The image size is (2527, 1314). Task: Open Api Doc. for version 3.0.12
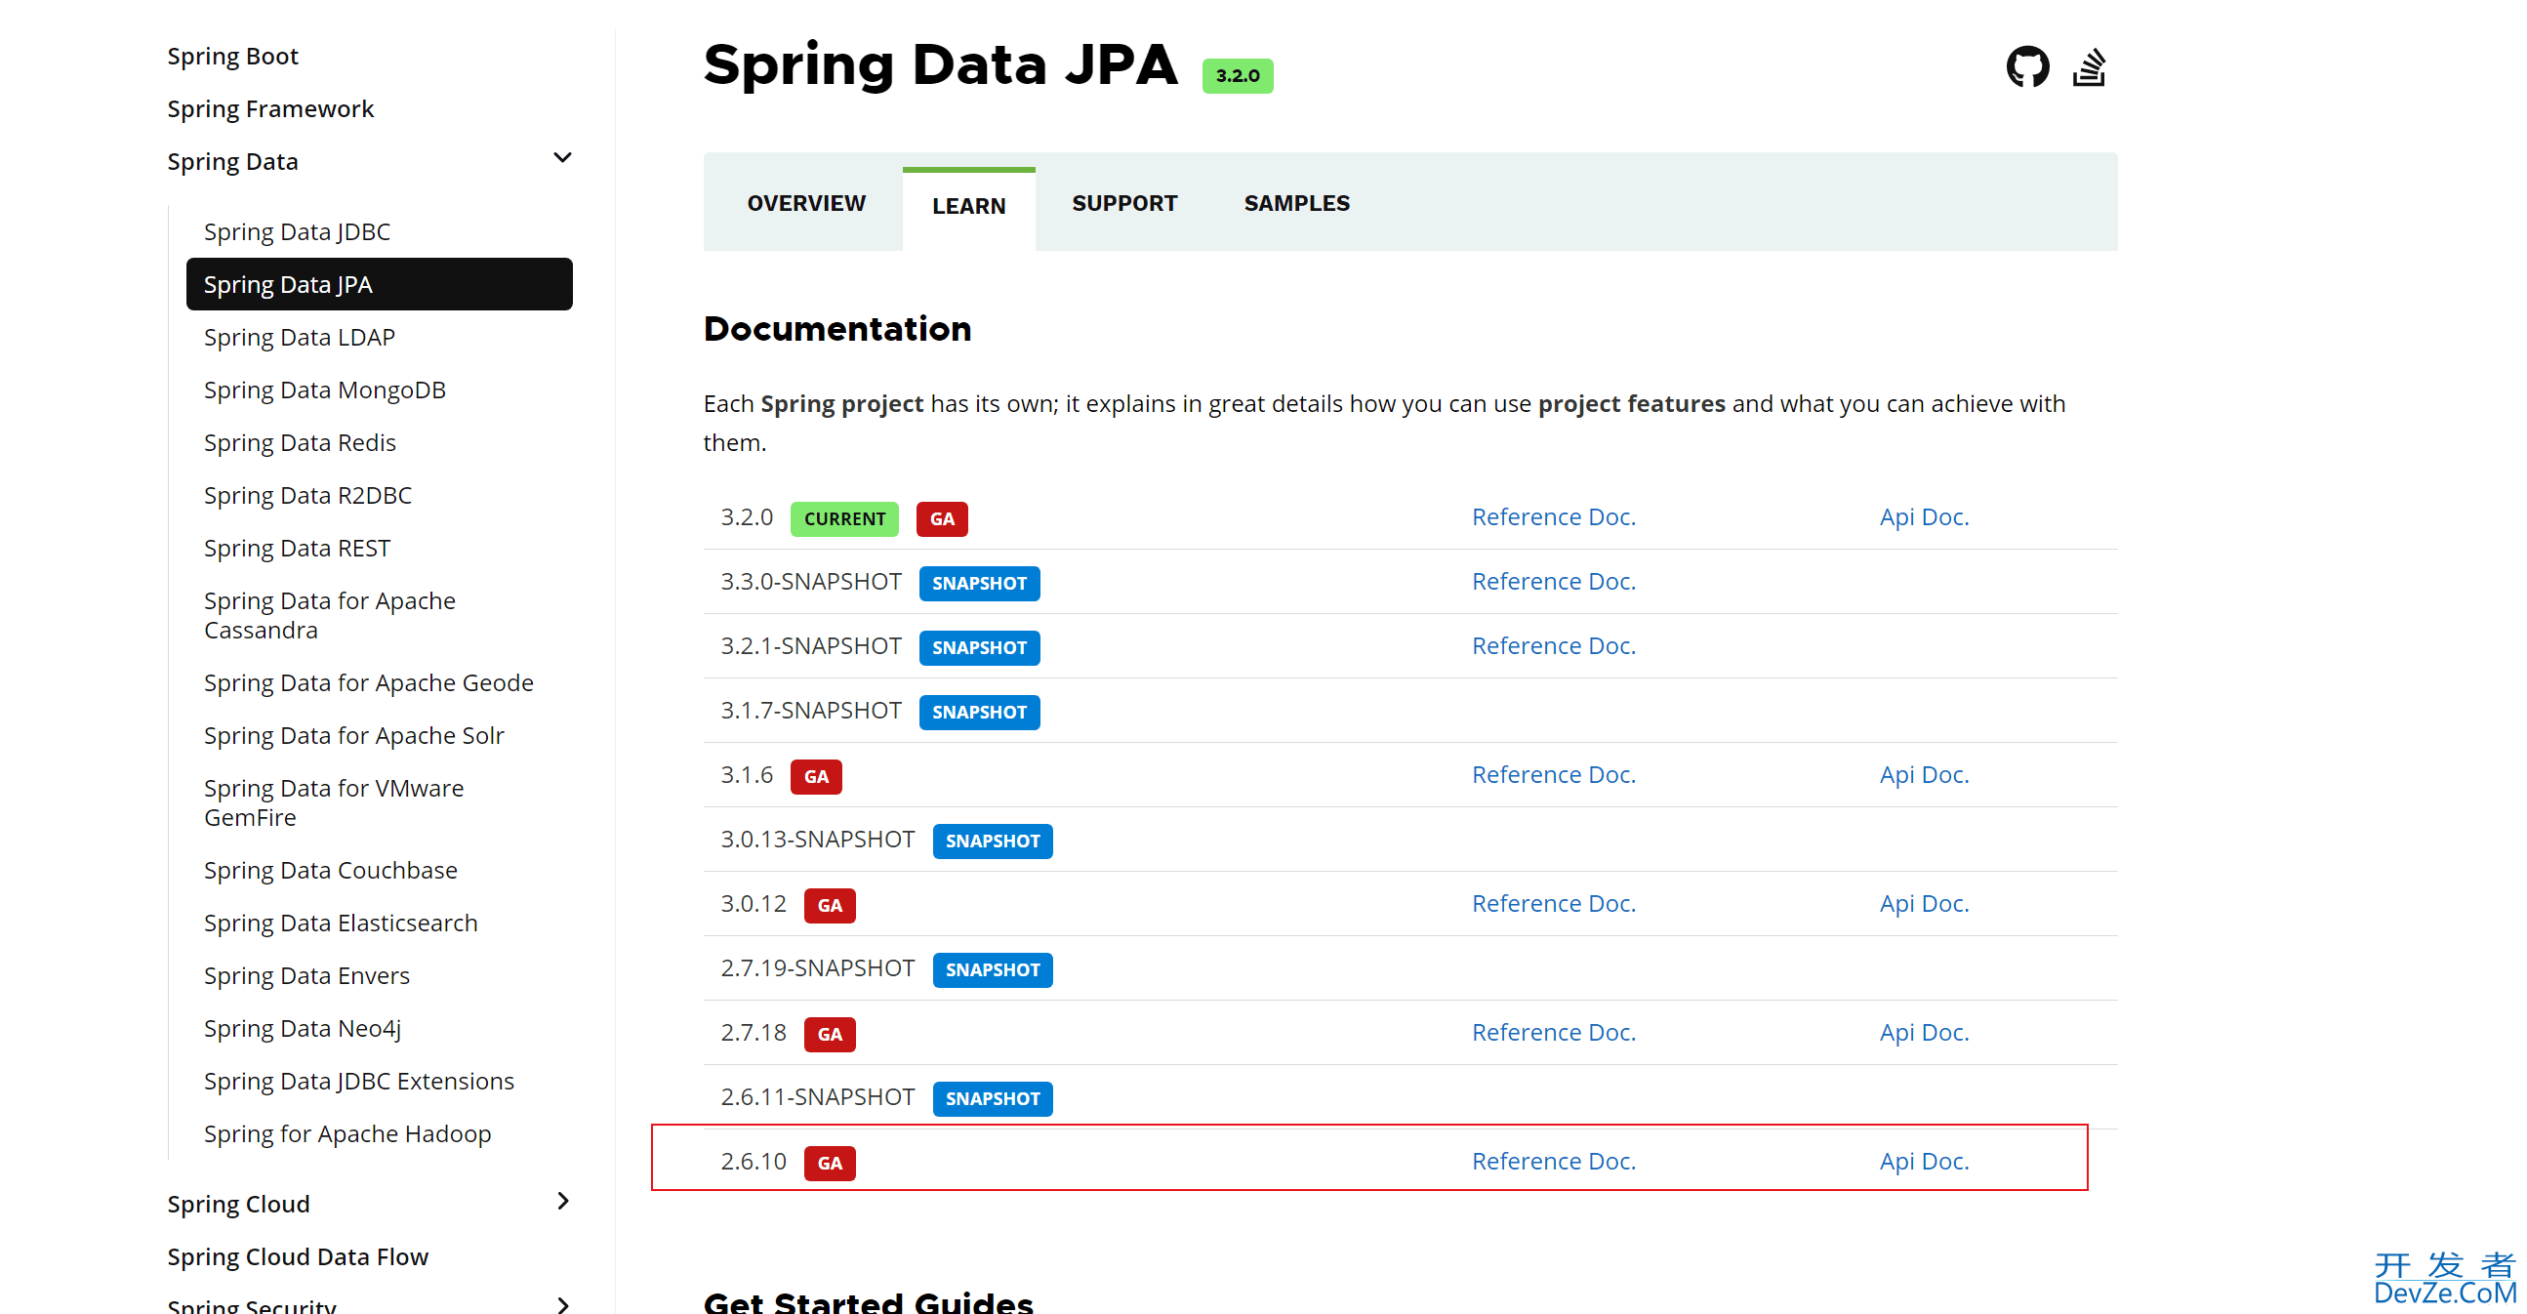(x=1924, y=904)
